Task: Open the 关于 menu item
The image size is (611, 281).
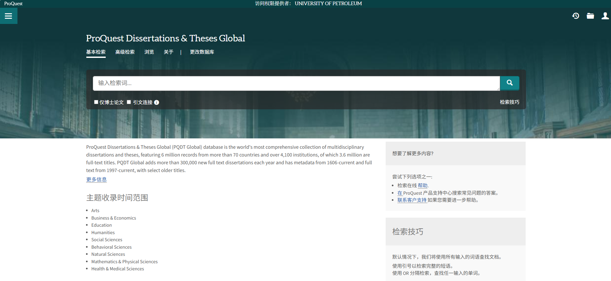Action: (168, 52)
